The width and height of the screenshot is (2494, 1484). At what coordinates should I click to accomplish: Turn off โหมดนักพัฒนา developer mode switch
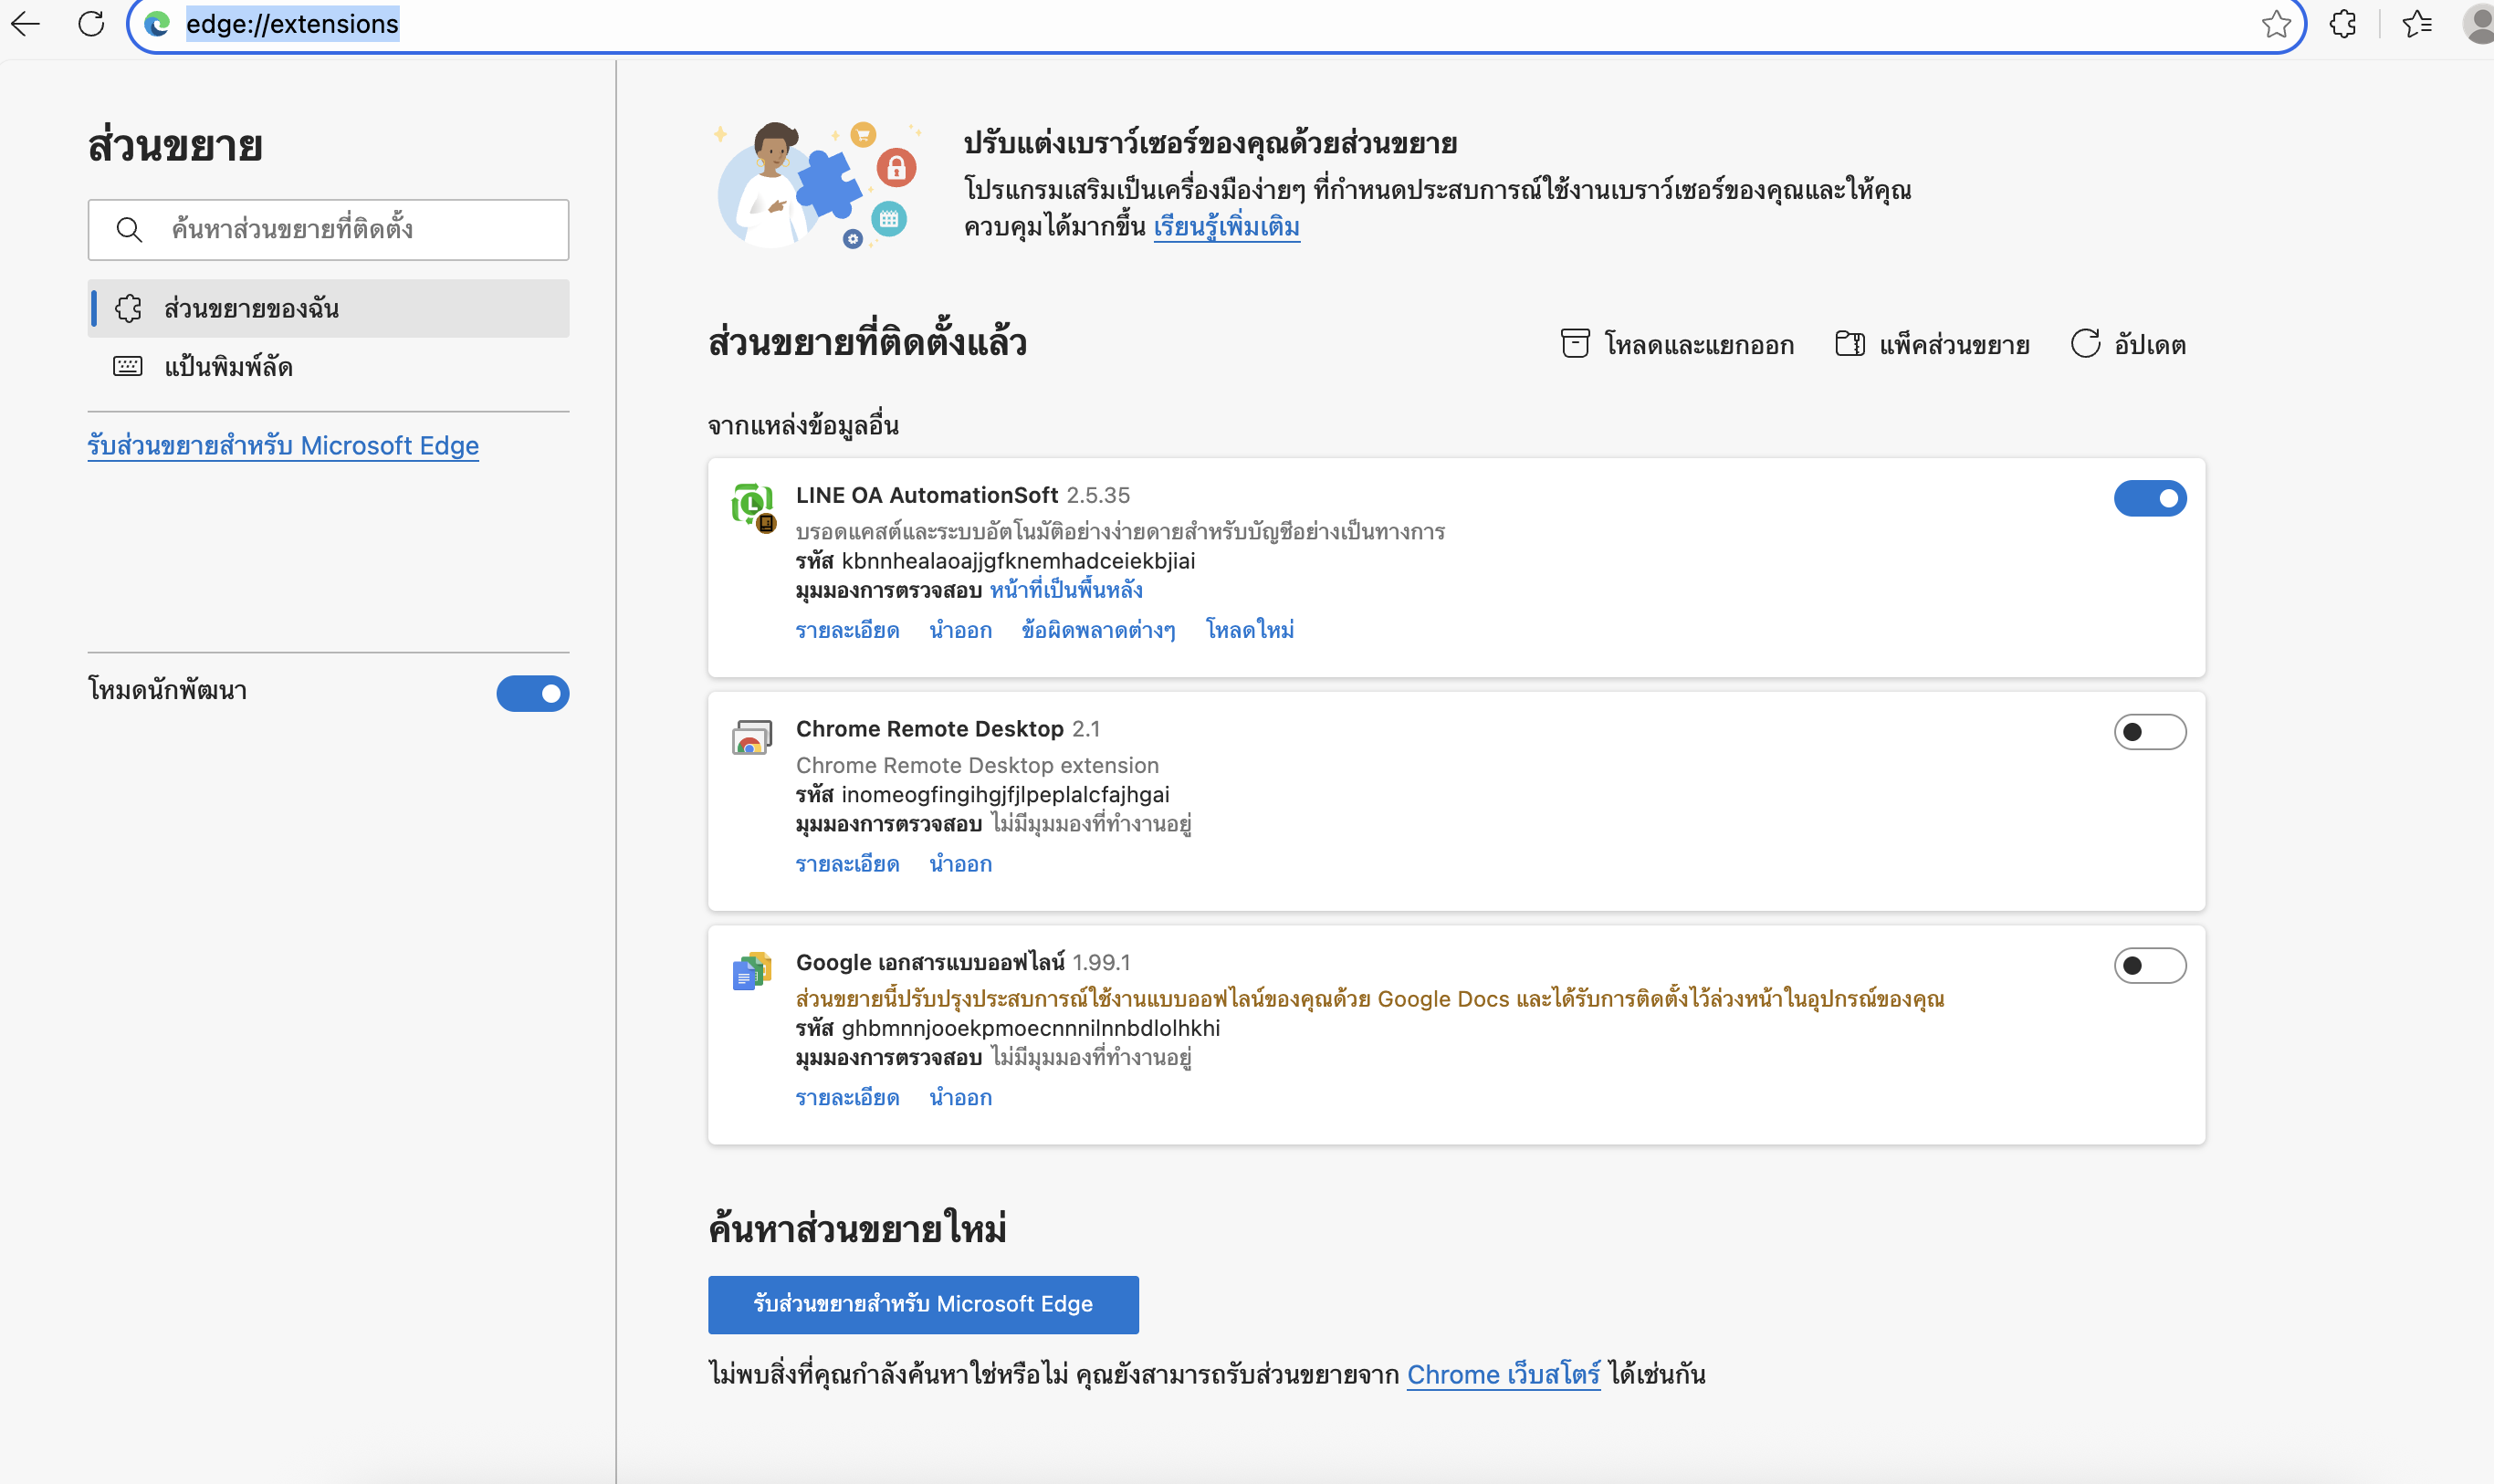pos(532,693)
